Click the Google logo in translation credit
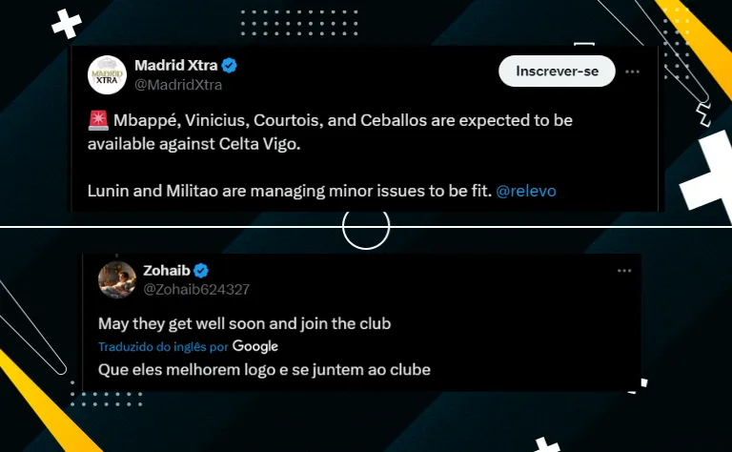The height and width of the screenshot is (452, 732). [x=255, y=346]
